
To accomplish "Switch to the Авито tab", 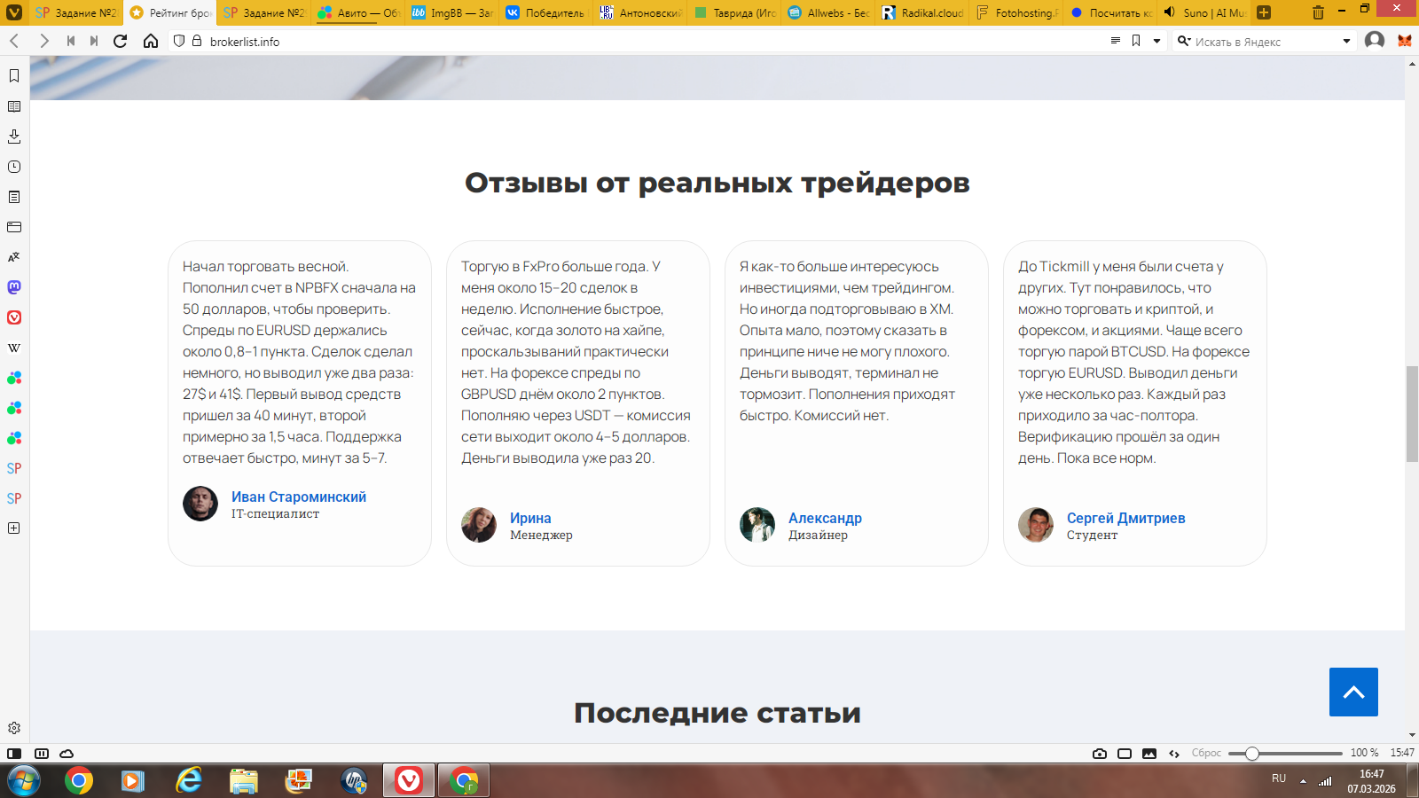I will point(358,12).
